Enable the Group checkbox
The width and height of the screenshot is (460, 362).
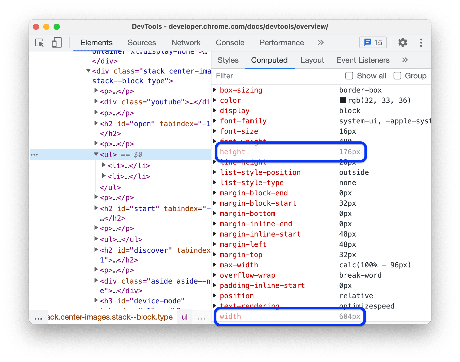pos(397,76)
